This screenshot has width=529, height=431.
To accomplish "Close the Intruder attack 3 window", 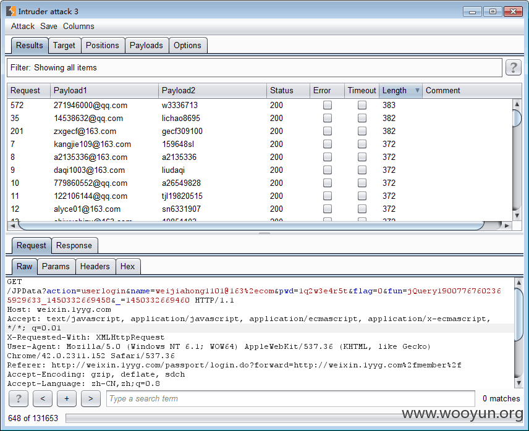I will coord(513,12).
